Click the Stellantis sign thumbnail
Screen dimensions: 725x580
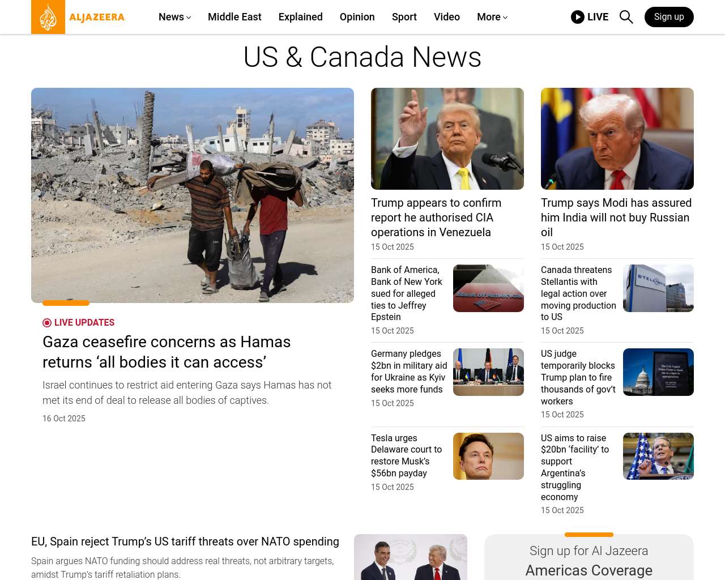[658, 288]
